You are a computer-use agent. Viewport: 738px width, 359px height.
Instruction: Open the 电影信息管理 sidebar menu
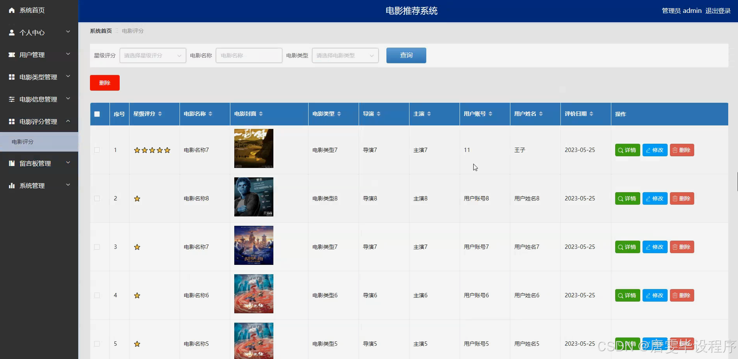point(39,99)
